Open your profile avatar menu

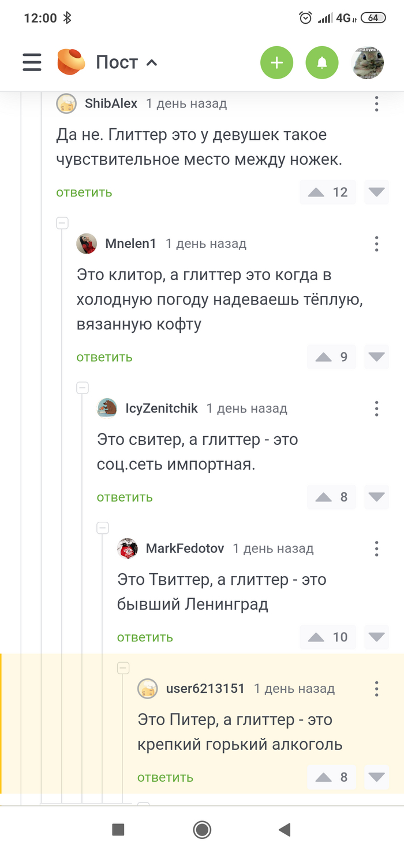pyautogui.click(x=368, y=62)
